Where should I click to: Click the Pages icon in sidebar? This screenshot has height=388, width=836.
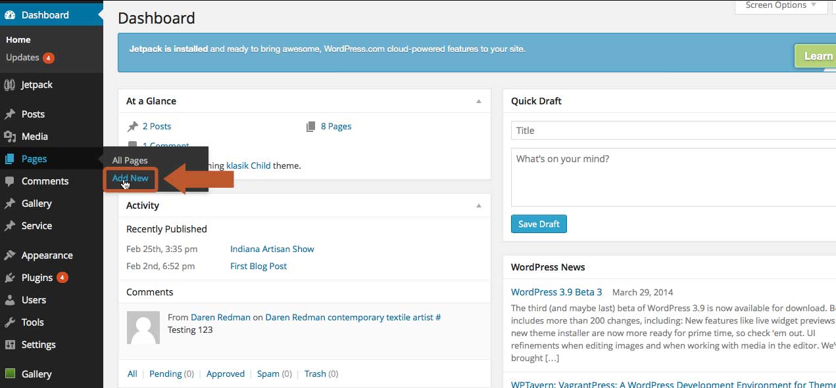10,159
